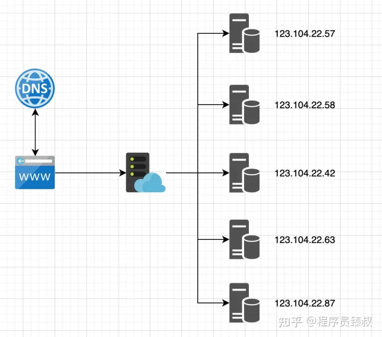Image resolution: width=382 pixels, height=337 pixels.
Task: Select the double-headed arrow between DNS and WWW
Action: coord(36,132)
